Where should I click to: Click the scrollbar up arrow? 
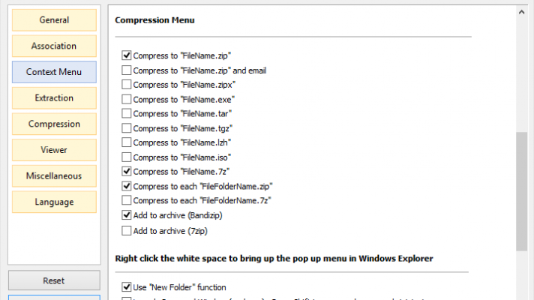click(522, 13)
